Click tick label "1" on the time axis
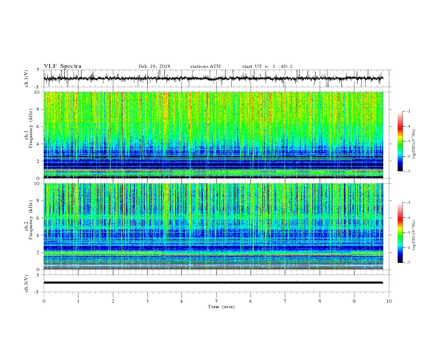This screenshot has height=338, width=438. 78,301
